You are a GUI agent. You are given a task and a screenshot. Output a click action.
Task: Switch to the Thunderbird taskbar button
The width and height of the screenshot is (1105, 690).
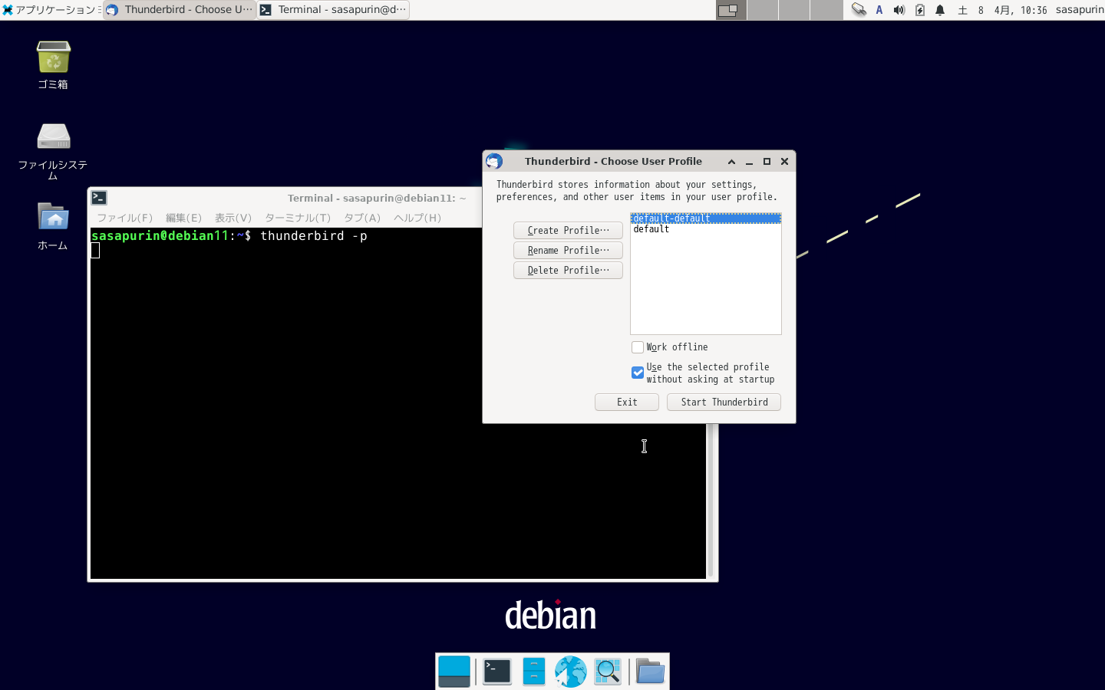180,10
